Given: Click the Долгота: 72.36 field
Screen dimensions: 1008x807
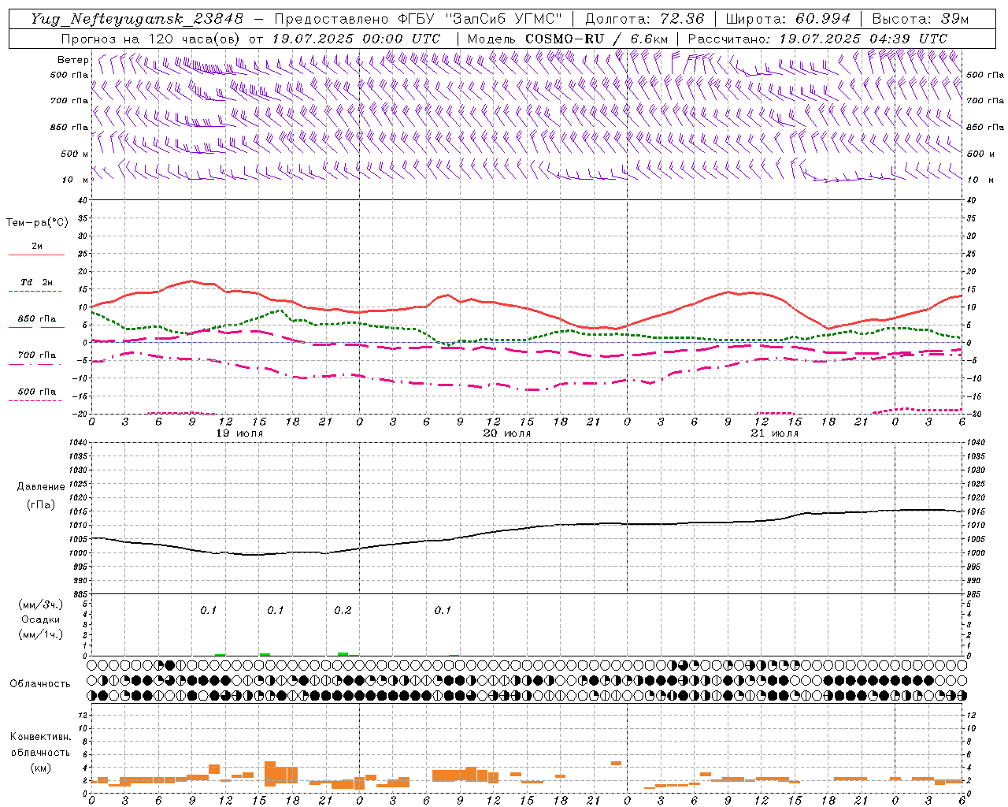Looking at the screenshot, I should pos(645,18).
